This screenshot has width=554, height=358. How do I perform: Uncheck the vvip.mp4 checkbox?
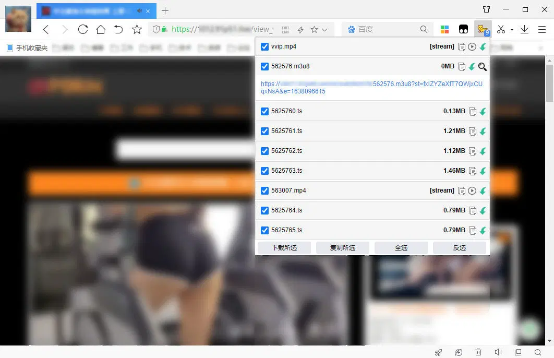(x=264, y=47)
